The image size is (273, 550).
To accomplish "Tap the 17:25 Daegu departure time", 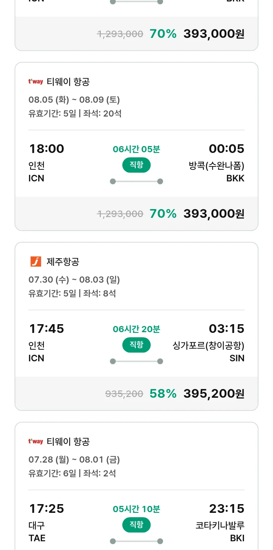I will coord(46,509).
